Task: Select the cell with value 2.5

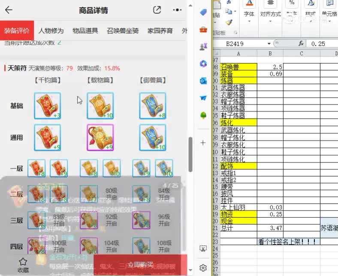Action: (270, 67)
